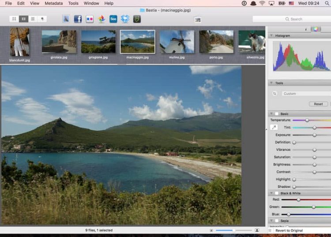Click Revert to Original
Viewport: 331px width, 237px height.
tap(290, 230)
